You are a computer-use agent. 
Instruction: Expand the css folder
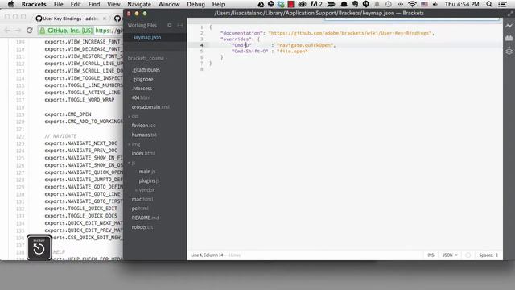point(134,116)
